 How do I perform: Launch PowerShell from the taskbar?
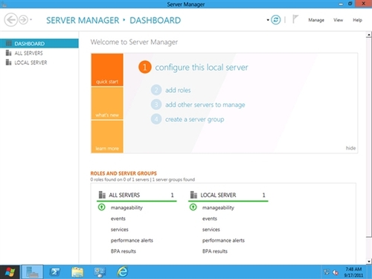click(x=55, y=272)
